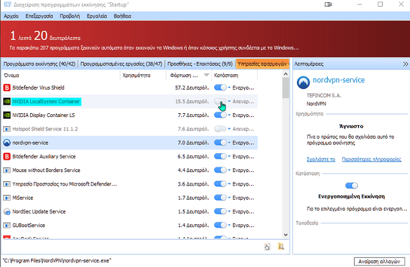This screenshot has height=267, width=410.
Task: Open status dropdown for Mouse without Borders
Action: [229, 170]
